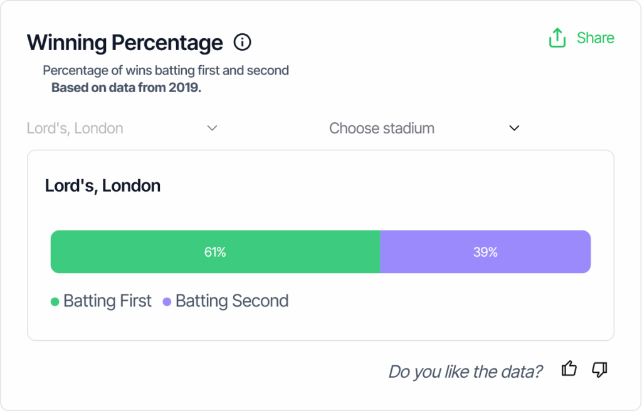Click the green share upload icon

click(557, 38)
